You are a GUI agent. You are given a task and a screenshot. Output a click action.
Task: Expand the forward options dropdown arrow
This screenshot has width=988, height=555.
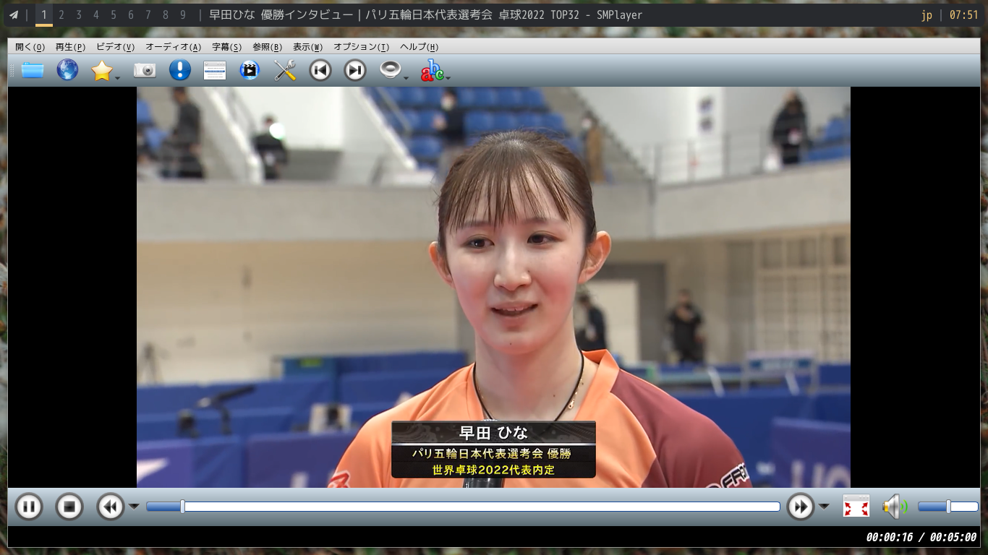point(824,507)
